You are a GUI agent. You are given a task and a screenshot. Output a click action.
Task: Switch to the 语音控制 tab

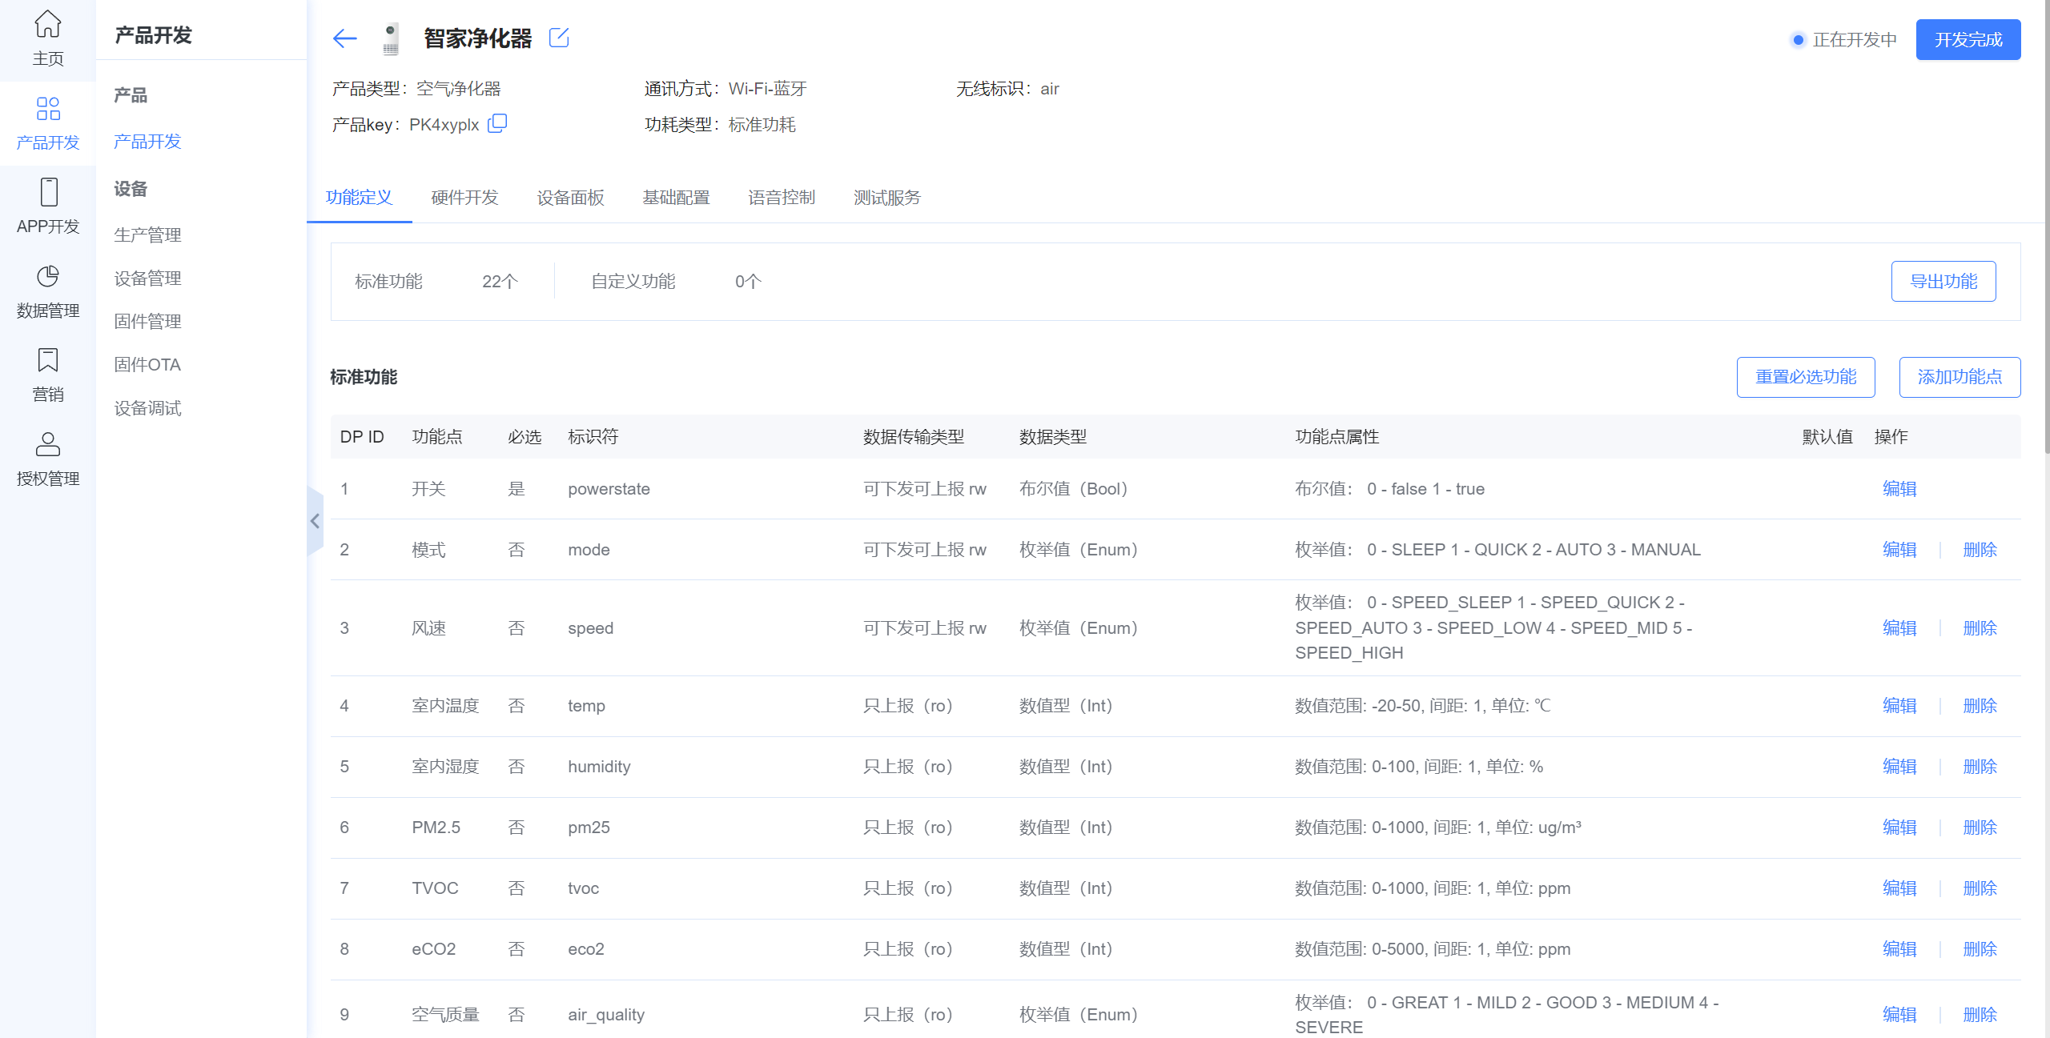point(782,197)
